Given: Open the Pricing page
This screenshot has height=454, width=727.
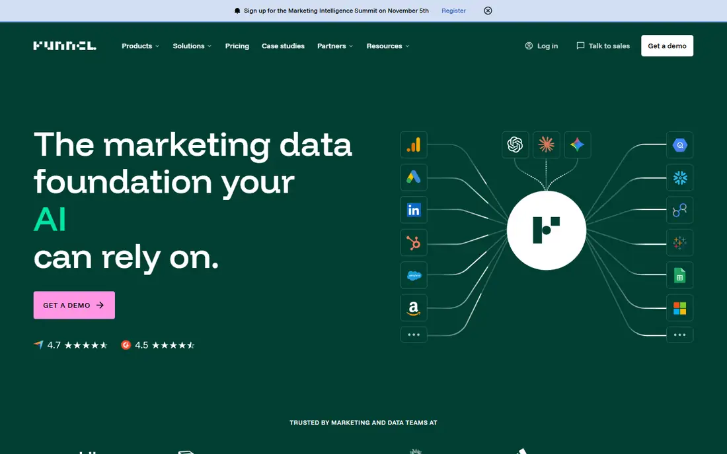Looking at the screenshot, I should coord(237,46).
